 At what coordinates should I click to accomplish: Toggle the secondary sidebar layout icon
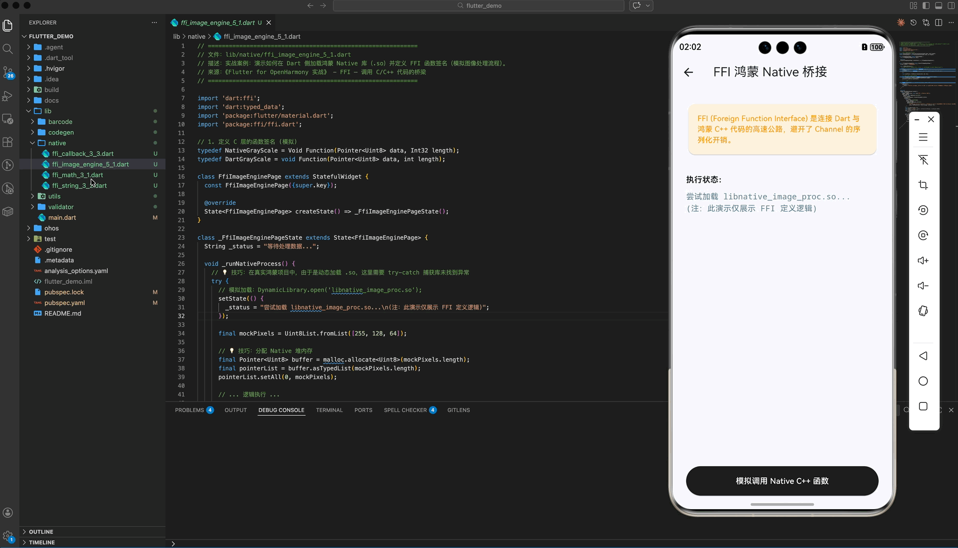[951, 6]
